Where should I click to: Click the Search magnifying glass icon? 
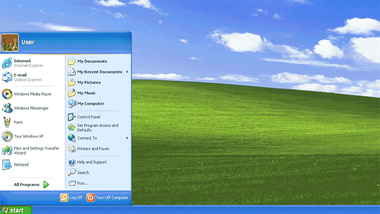point(72,172)
